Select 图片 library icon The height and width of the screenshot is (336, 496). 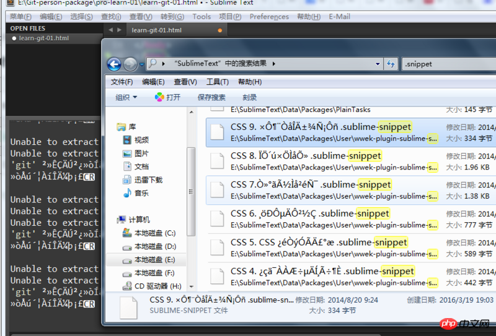pyautogui.click(x=127, y=153)
